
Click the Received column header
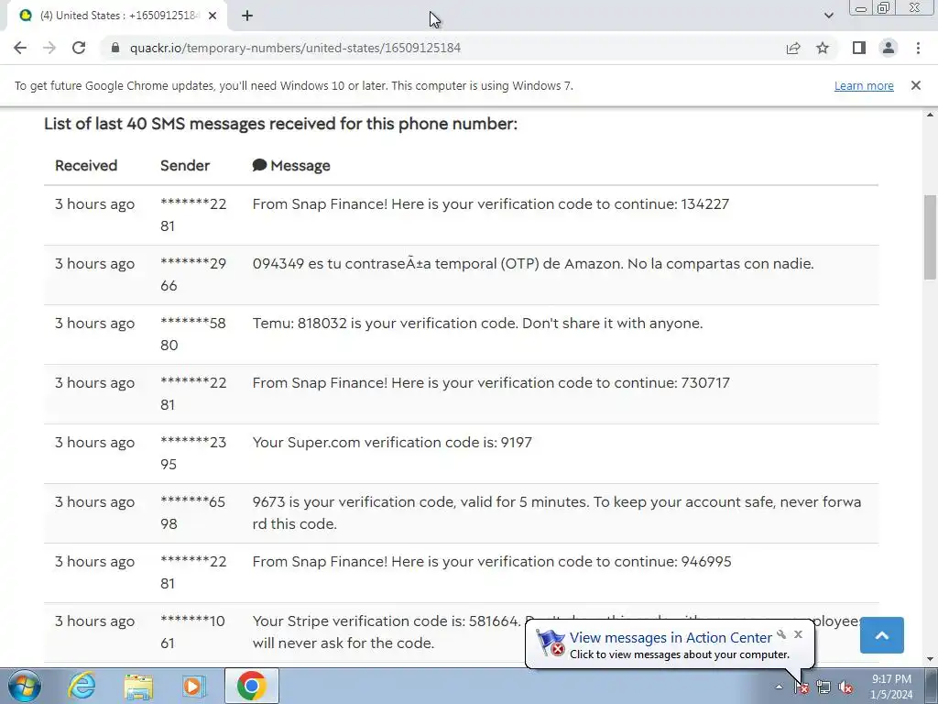[x=86, y=166]
